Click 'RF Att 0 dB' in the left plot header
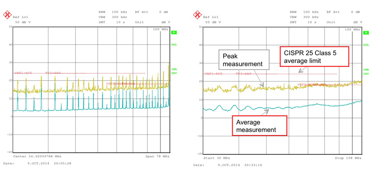Image resolution: width=373 pixels, height=174 pixels. coord(152,12)
